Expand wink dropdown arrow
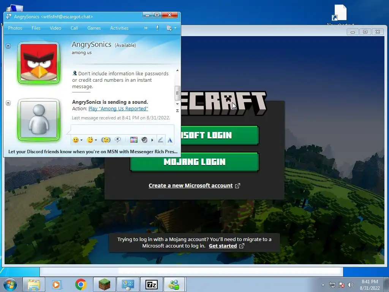 (96, 140)
